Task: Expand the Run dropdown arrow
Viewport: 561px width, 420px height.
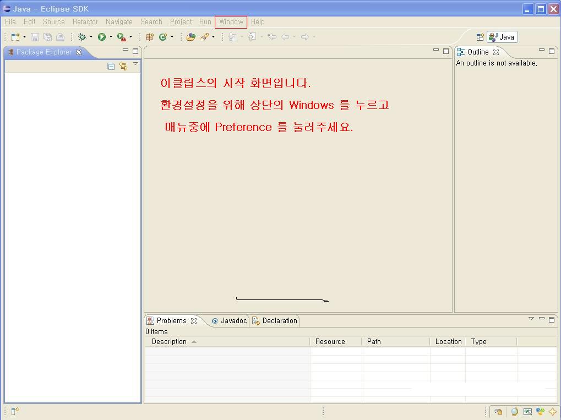Action: click(111, 36)
